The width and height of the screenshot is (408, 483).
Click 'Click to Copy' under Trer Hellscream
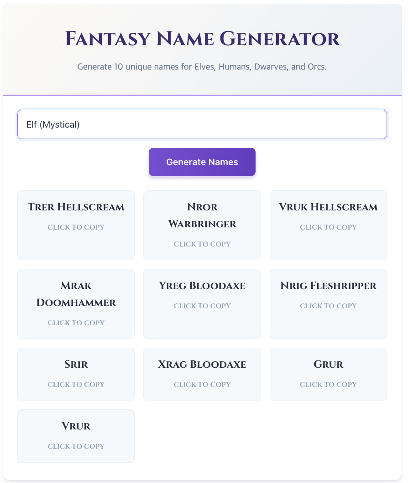tap(76, 227)
